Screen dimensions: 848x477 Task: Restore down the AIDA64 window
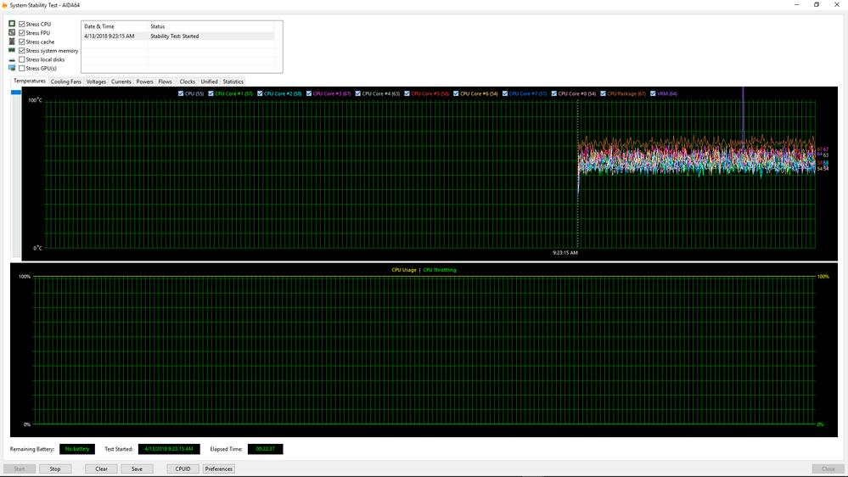(817, 5)
